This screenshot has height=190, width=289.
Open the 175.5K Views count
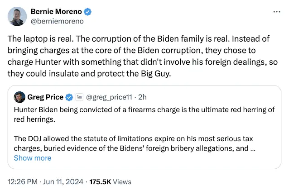tap(100, 182)
